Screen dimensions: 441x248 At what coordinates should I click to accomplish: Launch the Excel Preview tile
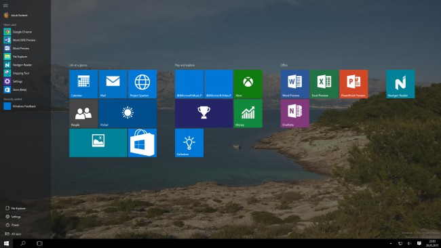click(x=324, y=84)
